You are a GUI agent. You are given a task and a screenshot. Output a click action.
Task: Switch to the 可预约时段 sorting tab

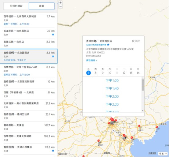(16, 6)
